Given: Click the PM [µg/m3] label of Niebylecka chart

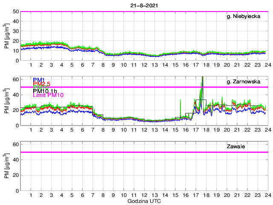Looking at the screenshot, I should (x=6, y=36).
